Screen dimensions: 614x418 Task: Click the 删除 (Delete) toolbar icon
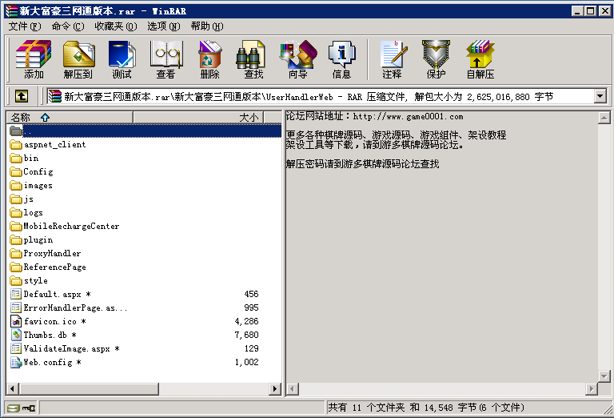tap(209, 59)
